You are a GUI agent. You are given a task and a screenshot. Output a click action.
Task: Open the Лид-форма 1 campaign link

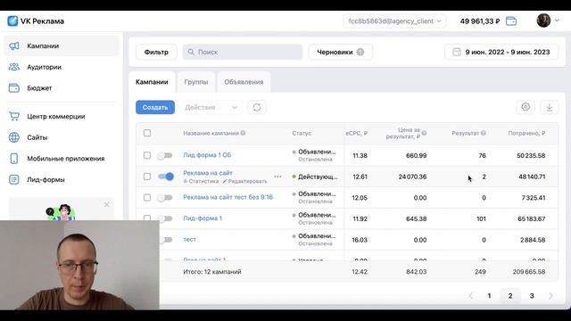click(x=203, y=218)
